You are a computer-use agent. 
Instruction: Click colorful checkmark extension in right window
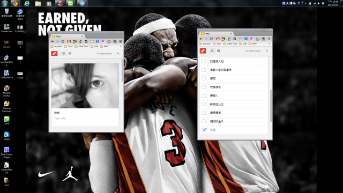257,39
